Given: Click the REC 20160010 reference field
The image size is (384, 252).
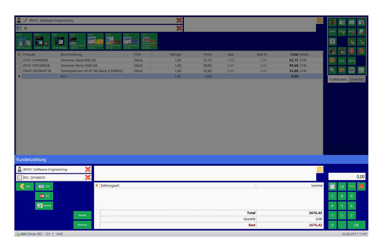Looking at the screenshot, I should click(53, 177).
